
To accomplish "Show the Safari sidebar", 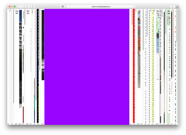I will (x=33, y=7).
